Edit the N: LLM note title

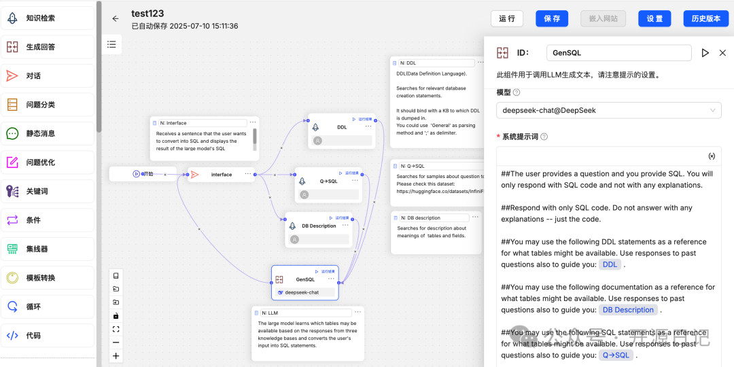pos(306,312)
